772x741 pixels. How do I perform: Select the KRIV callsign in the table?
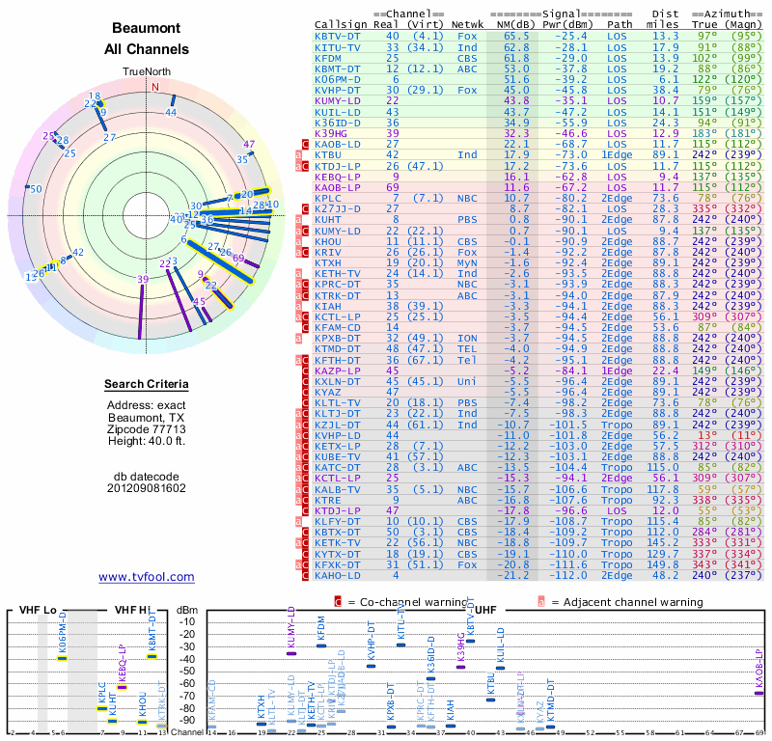[x=328, y=252]
